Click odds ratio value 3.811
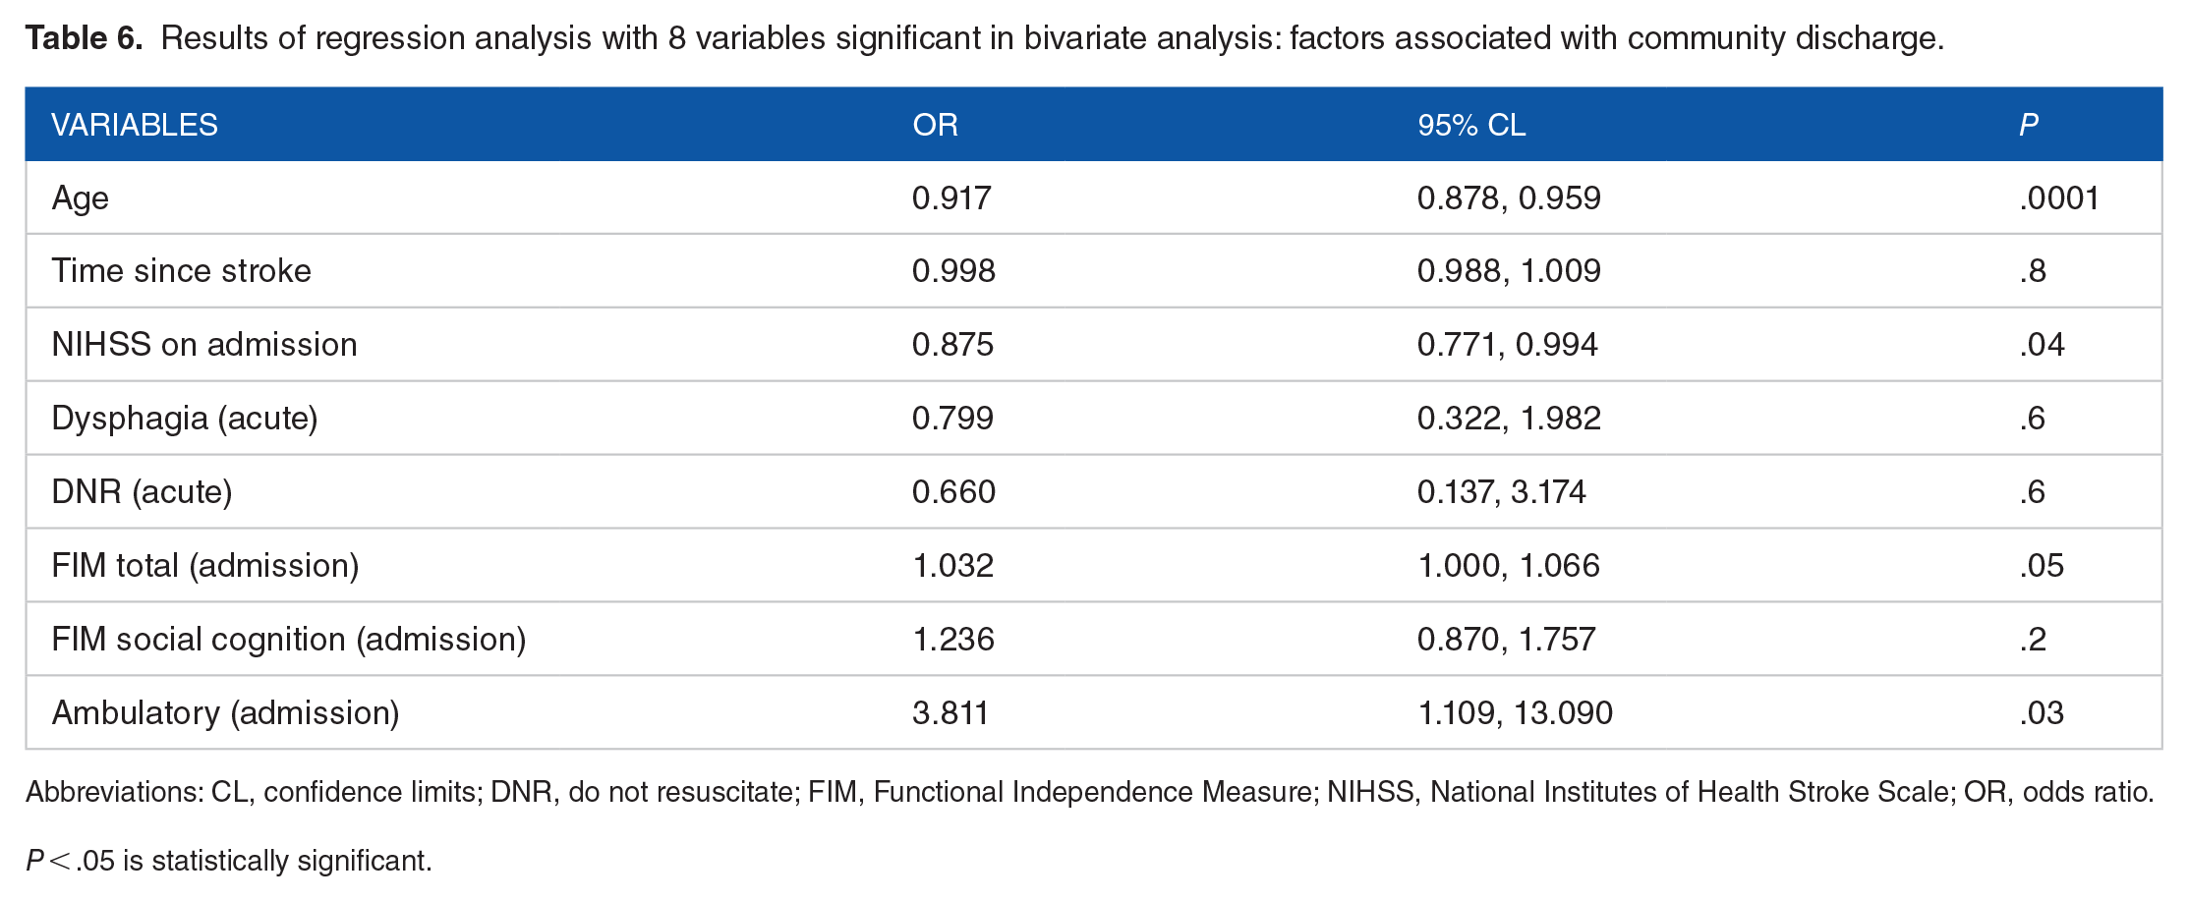Image resolution: width=2188 pixels, height=901 pixels. [x=950, y=713]
